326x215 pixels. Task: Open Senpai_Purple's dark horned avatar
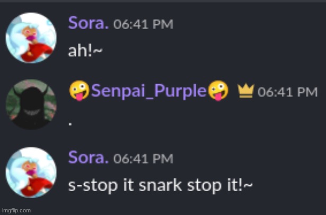point(31,105)
